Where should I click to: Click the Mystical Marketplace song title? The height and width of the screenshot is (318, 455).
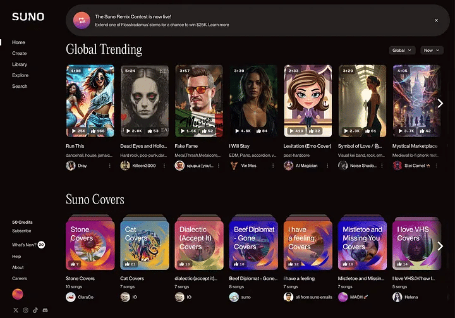(415, 146)
